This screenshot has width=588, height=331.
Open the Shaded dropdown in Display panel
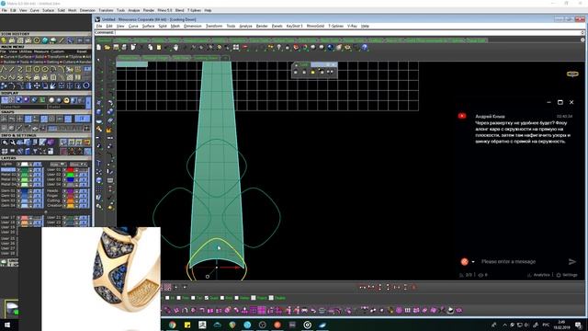click(x=66, y=107)
